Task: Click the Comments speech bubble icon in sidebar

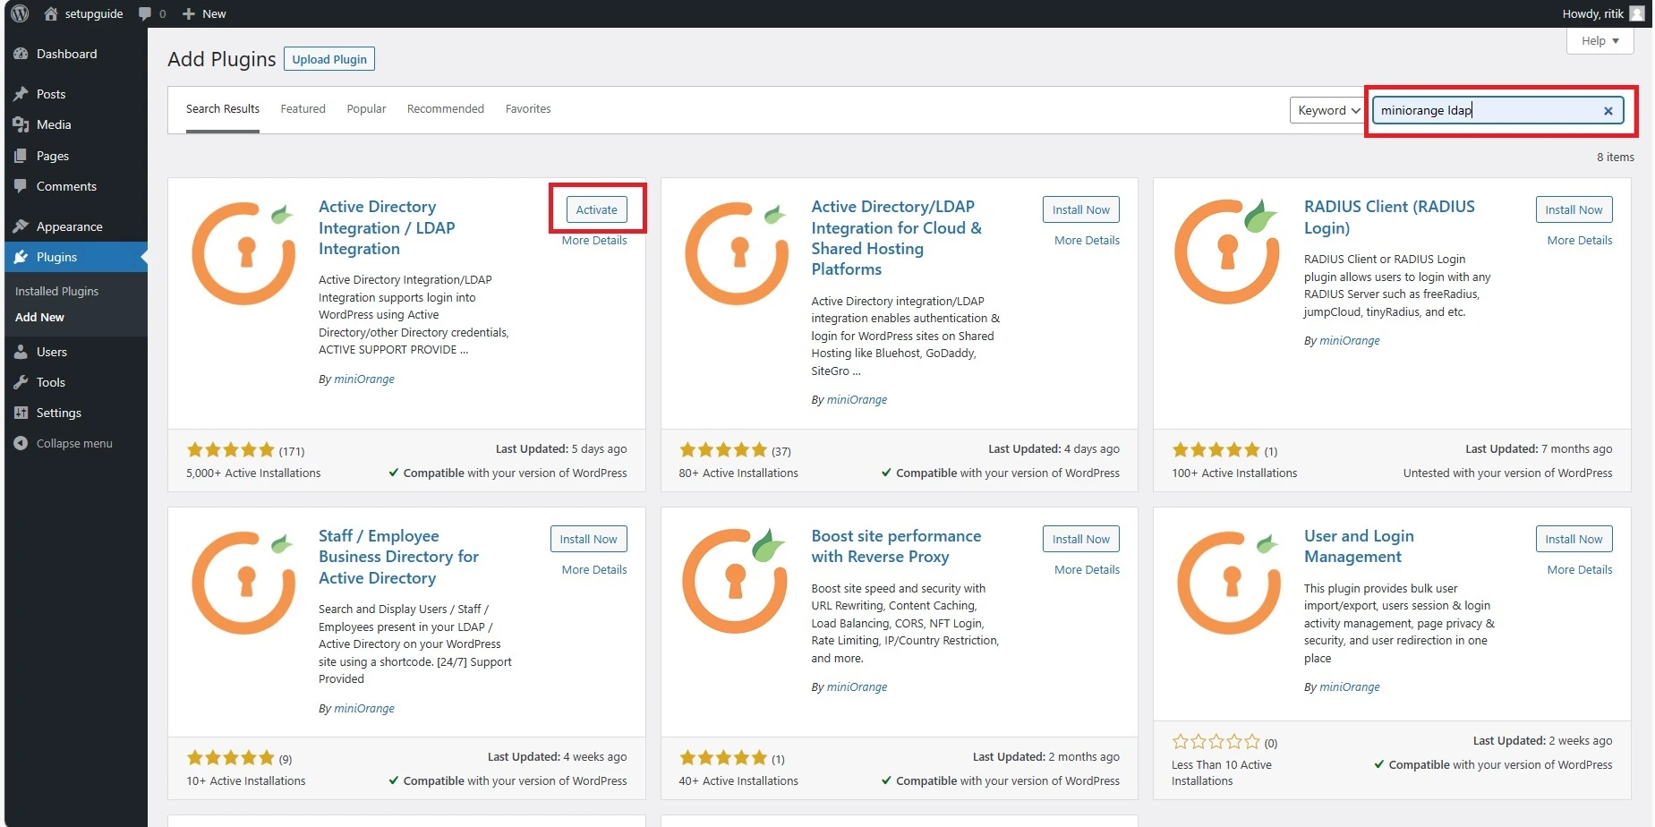Action: pos(21,186)
